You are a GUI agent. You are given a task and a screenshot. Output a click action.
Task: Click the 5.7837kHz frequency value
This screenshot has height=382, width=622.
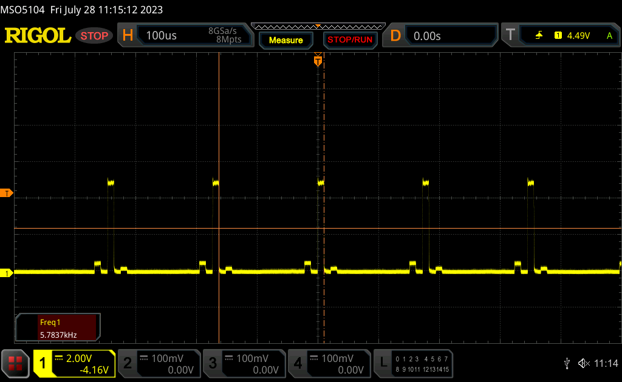coord(58,335)
